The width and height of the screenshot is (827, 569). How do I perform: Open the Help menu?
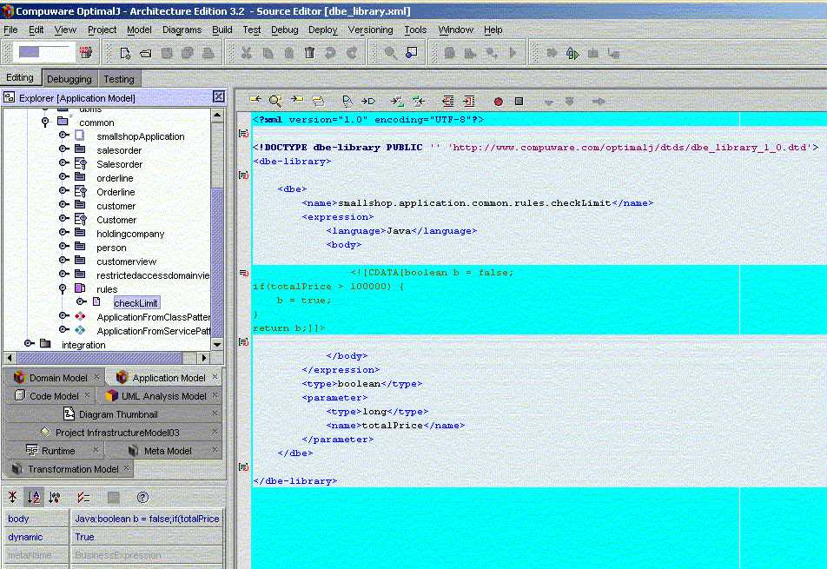[x=493, y=30]
